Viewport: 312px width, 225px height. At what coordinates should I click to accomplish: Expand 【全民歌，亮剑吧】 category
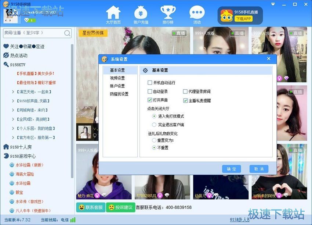(x=30, y=119)
